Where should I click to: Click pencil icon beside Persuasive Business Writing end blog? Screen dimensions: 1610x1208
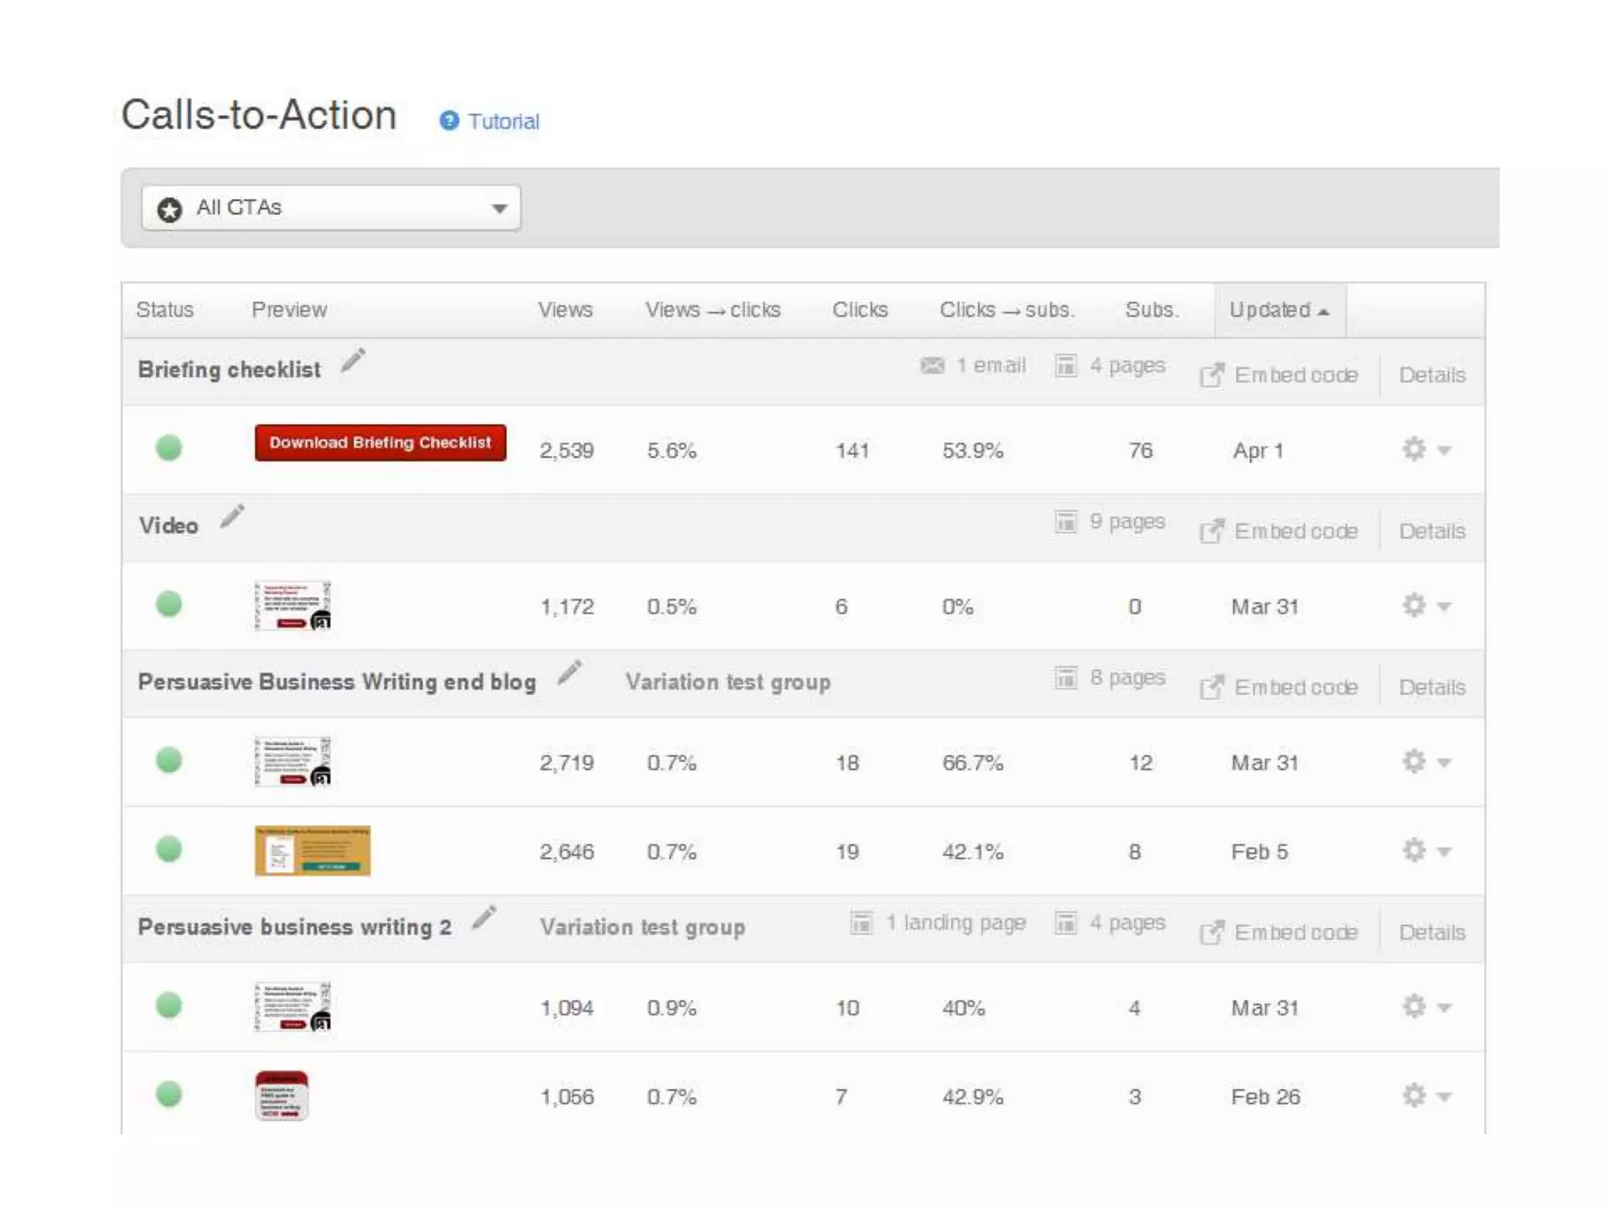click(x=569, y=672)
